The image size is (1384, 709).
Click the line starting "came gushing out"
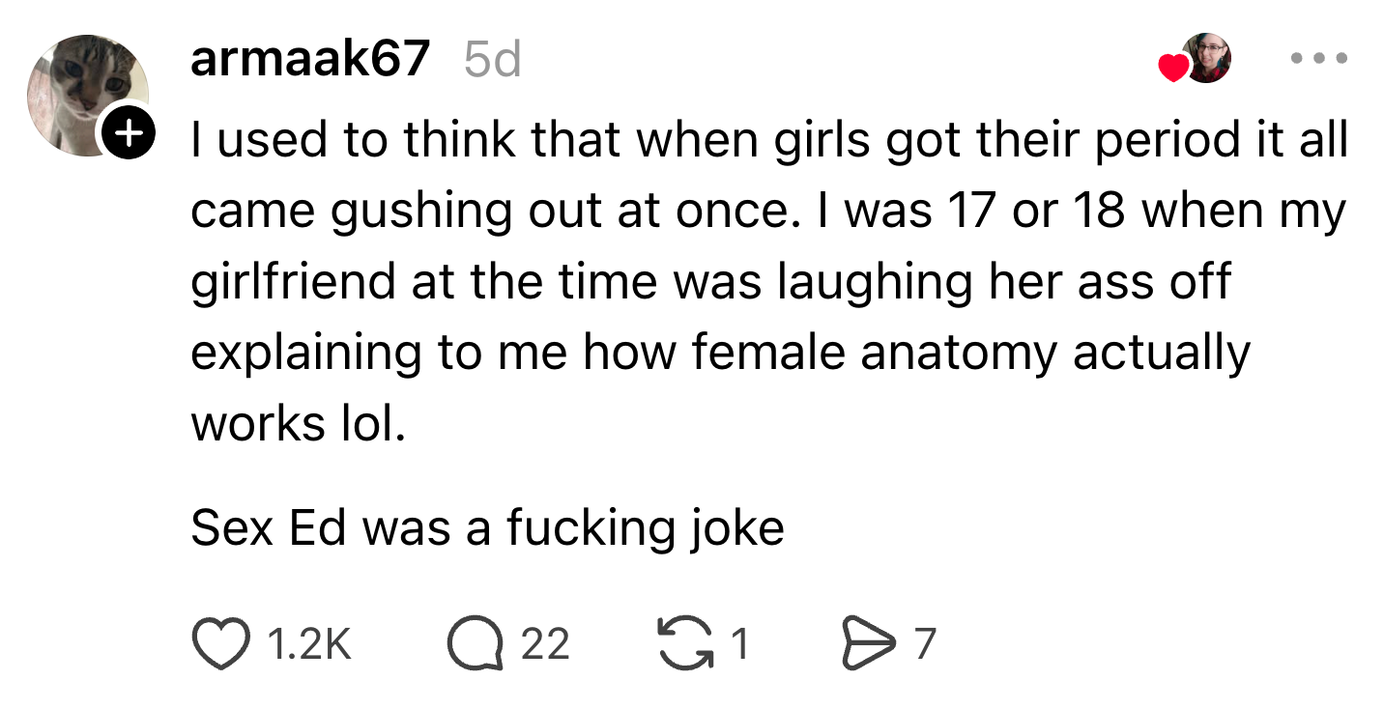tap(768, 211)
